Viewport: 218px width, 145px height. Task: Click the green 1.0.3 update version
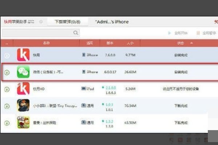tap(109, 105)
